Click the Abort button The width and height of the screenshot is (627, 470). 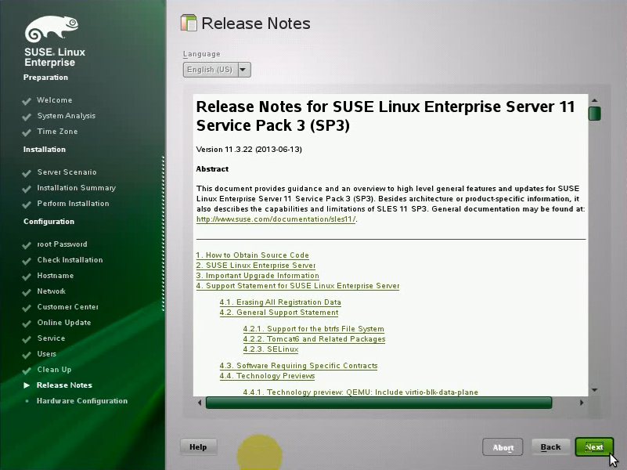503,447
